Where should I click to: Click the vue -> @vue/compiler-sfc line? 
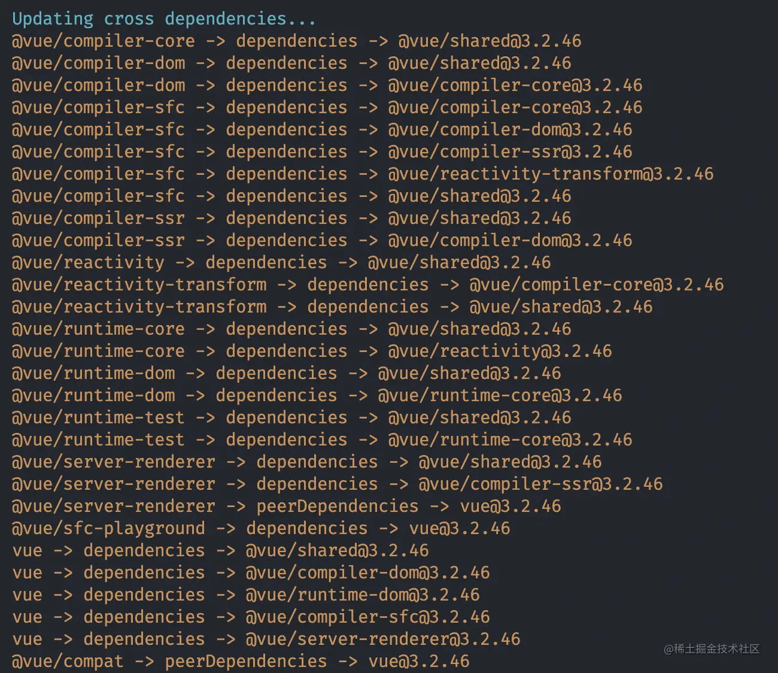click(x=251, y=617)
